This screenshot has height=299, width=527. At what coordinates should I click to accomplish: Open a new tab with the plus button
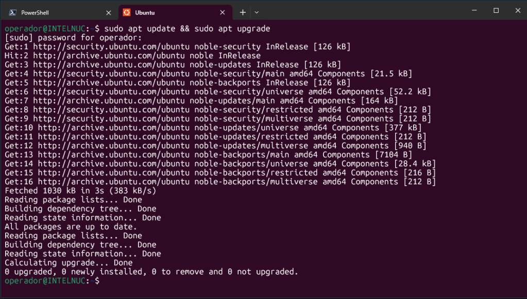click(243, 12)
